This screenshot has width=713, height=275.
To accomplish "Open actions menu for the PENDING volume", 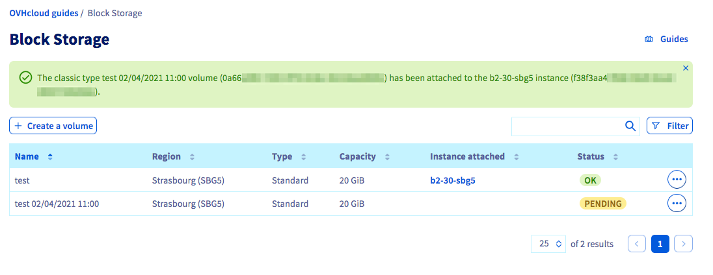I will [x=677, y=204].
